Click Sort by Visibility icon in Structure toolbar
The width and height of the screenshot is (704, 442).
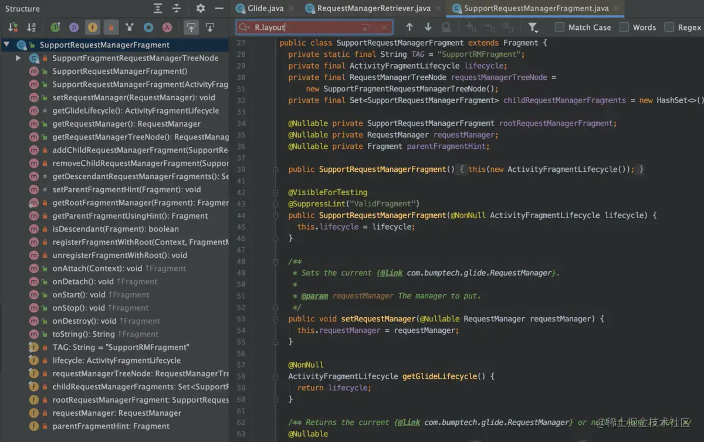tap(13, 28)
